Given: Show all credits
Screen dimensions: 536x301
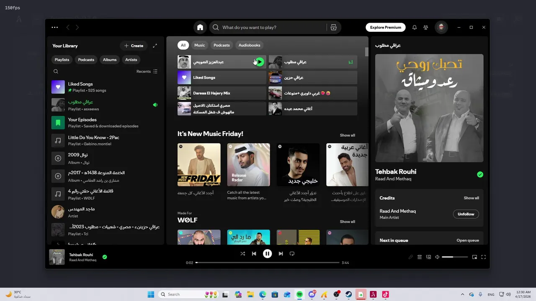Looking at the screenshot, I should coord(471,198).
